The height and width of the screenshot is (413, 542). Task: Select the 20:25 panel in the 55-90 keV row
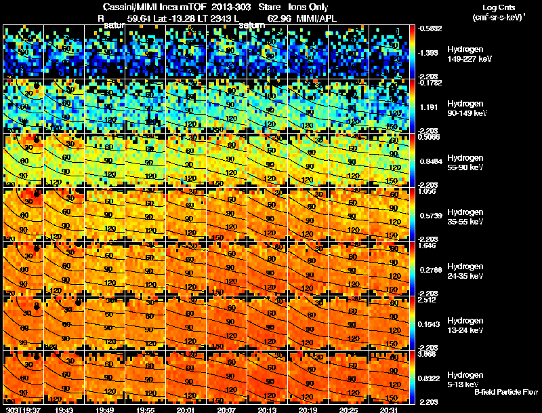tap(348, 160)
